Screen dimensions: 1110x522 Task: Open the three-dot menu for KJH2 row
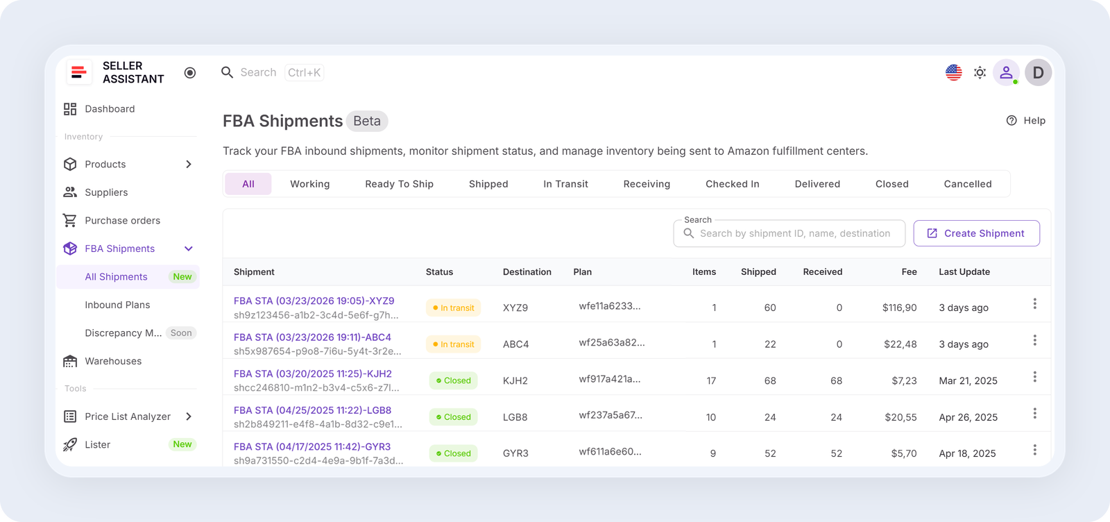tap(1034, 377)
